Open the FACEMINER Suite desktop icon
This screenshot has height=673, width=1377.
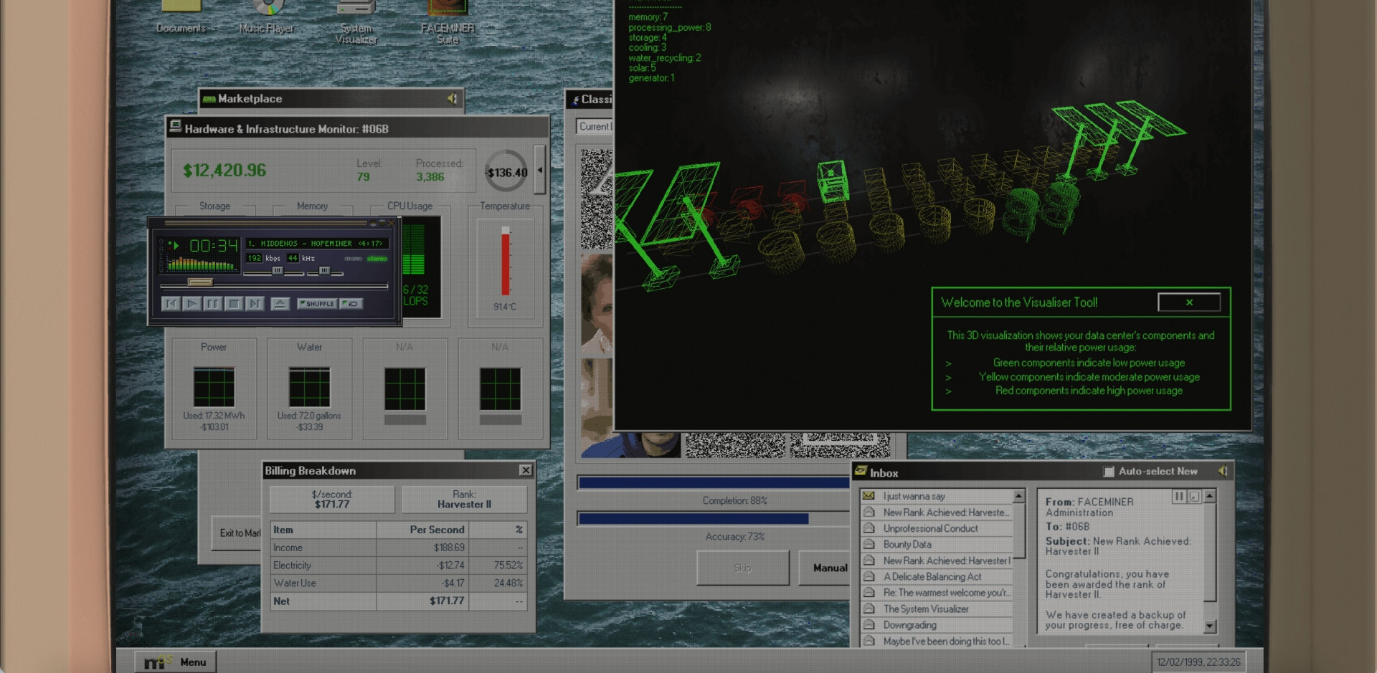(x=448, y=18)
